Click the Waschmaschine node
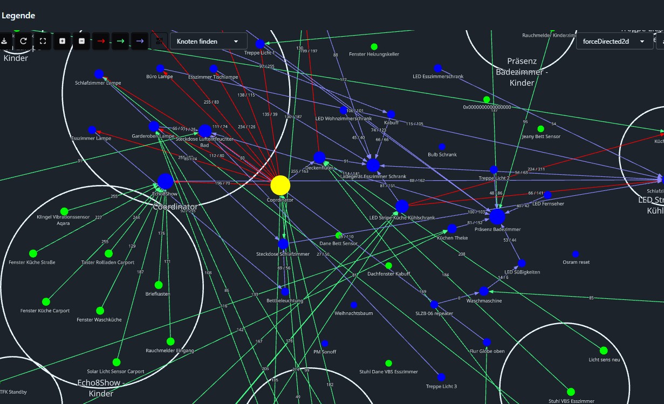664x404 pixels. tap(484, 291)
